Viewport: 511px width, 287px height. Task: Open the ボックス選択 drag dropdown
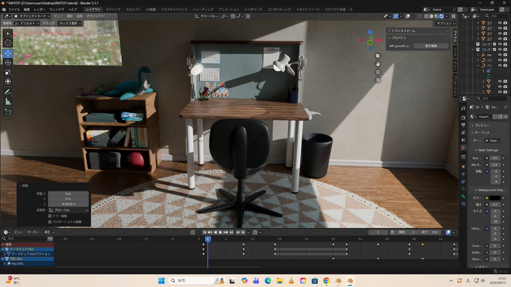[x=70, y=23]
